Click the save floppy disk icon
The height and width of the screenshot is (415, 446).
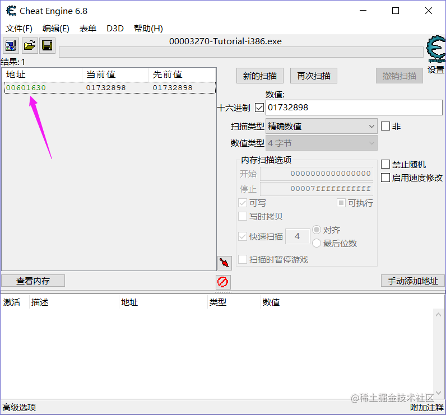pyautogui.click(x=47, y=45)
